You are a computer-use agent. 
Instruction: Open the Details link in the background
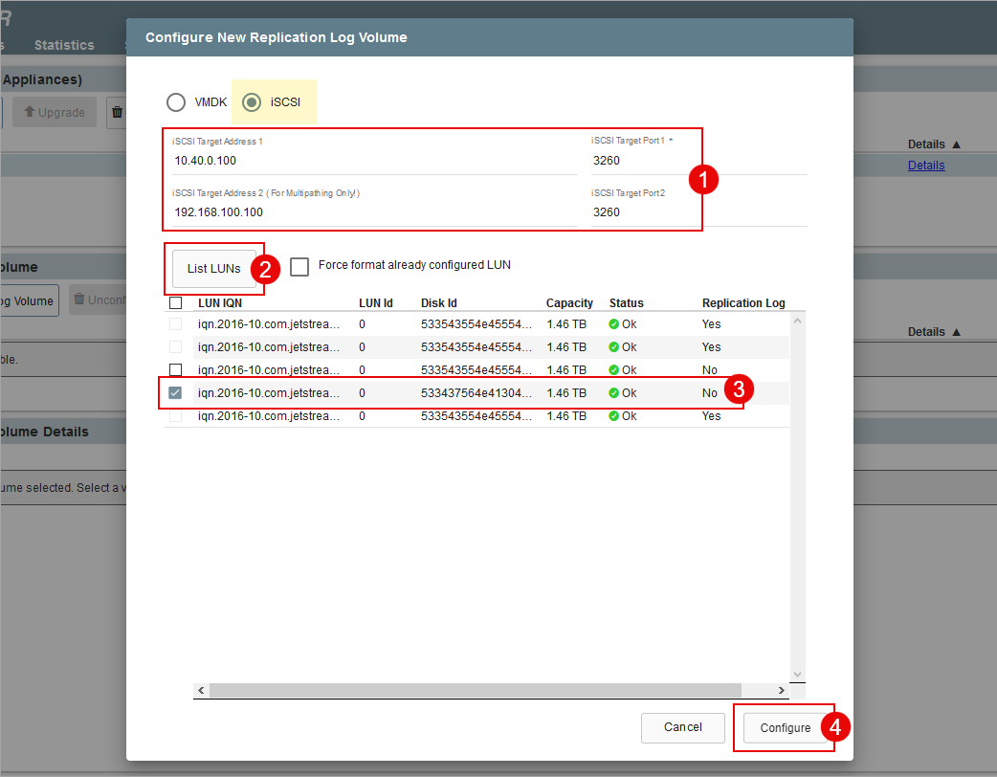925,166
